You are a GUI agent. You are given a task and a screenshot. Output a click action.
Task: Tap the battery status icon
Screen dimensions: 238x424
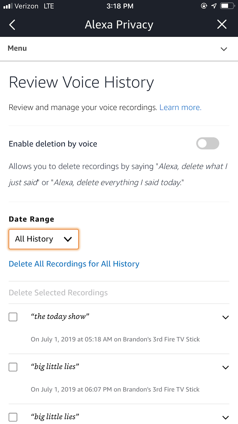point(227,6)
